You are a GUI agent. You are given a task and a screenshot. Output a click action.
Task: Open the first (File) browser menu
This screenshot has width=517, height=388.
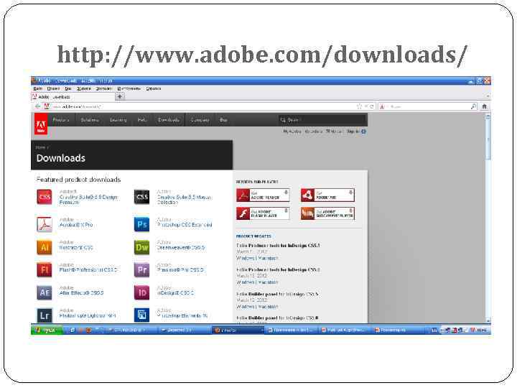click(x=38, y=88)
